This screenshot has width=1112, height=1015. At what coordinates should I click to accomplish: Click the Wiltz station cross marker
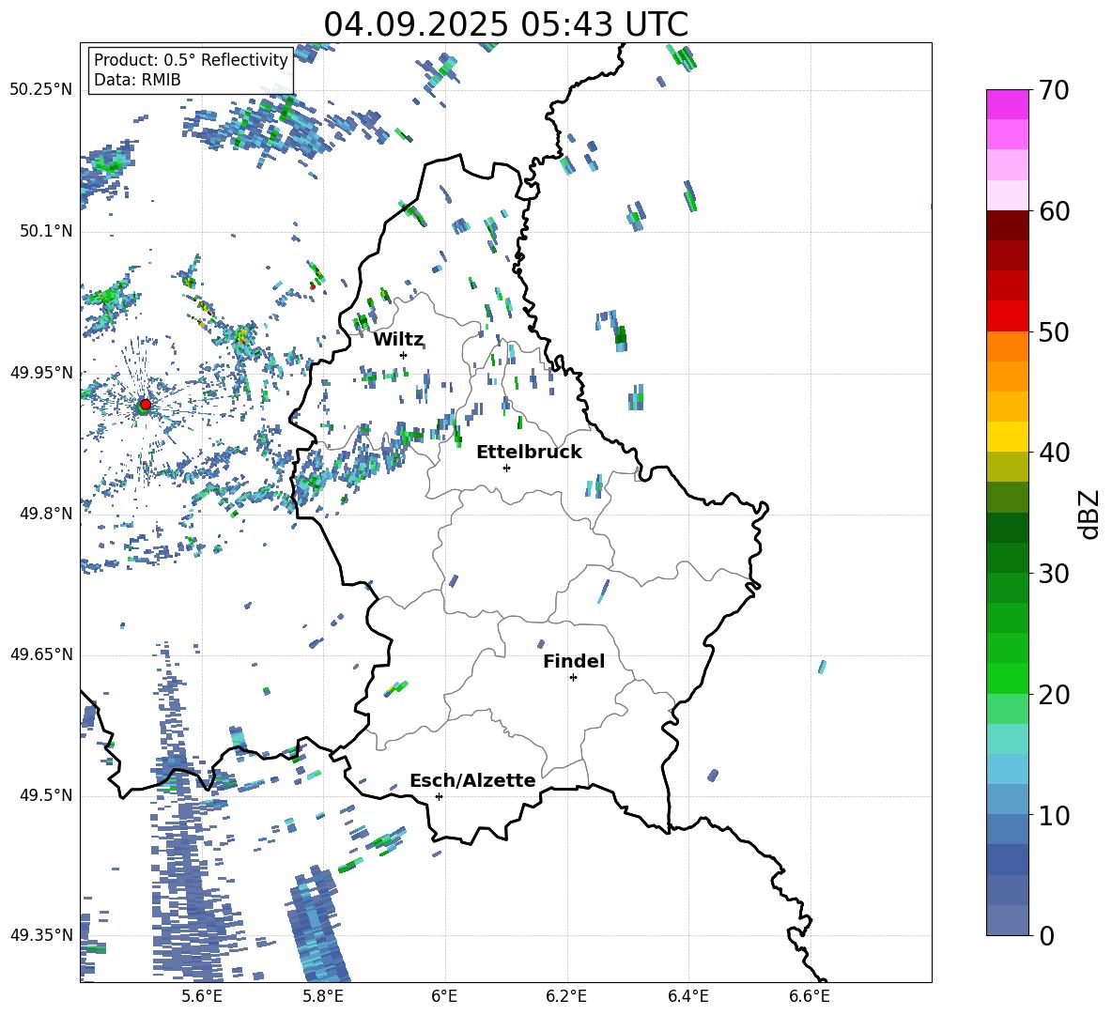[x=403, y=355]
